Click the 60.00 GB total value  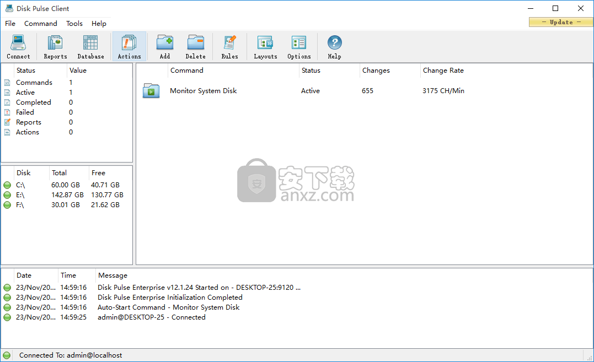pyautogui.click(x=66, y=185)
